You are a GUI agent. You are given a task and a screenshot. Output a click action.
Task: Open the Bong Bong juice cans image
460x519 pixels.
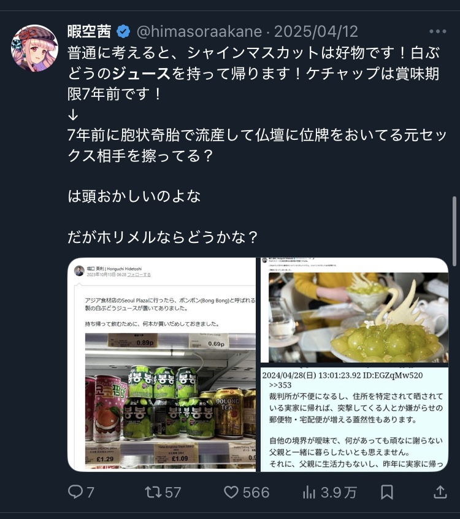pyautogui.click(x=161, y=364)
